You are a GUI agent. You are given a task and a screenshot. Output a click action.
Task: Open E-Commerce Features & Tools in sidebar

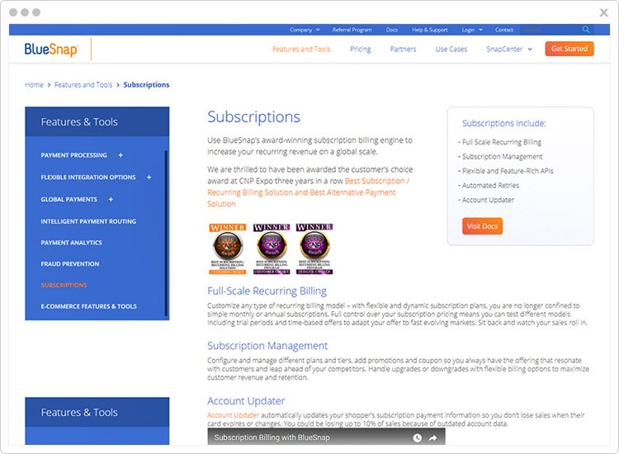click(x=89, y=306)
